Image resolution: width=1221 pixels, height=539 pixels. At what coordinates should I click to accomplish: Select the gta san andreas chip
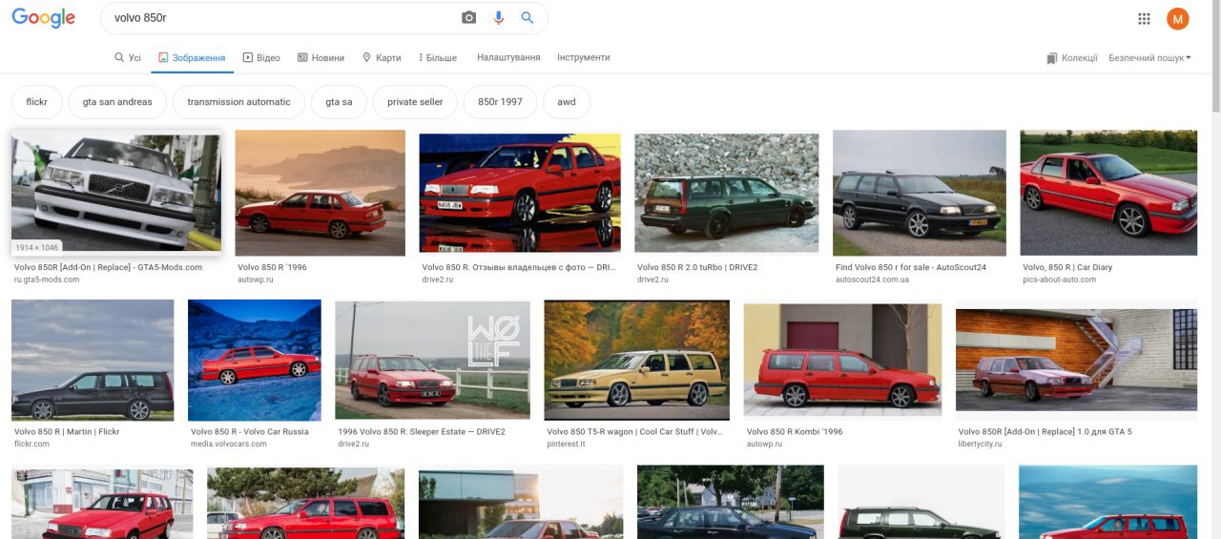pyautogui.click(x=117, y=102)
